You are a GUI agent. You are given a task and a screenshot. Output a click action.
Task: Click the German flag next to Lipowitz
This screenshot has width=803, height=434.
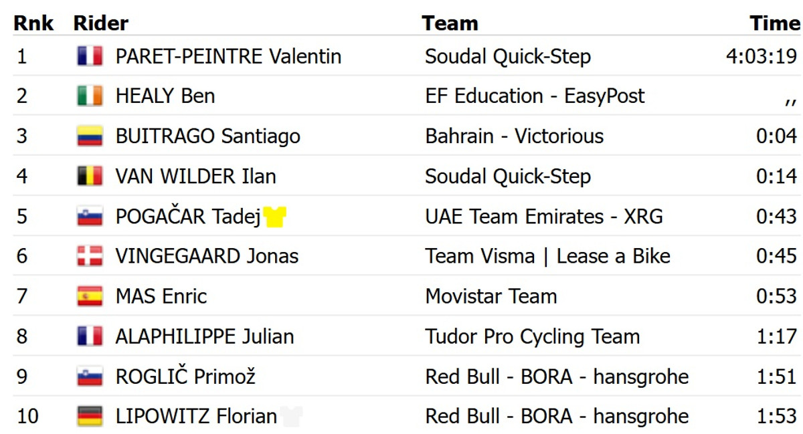(x=90, y=416)
